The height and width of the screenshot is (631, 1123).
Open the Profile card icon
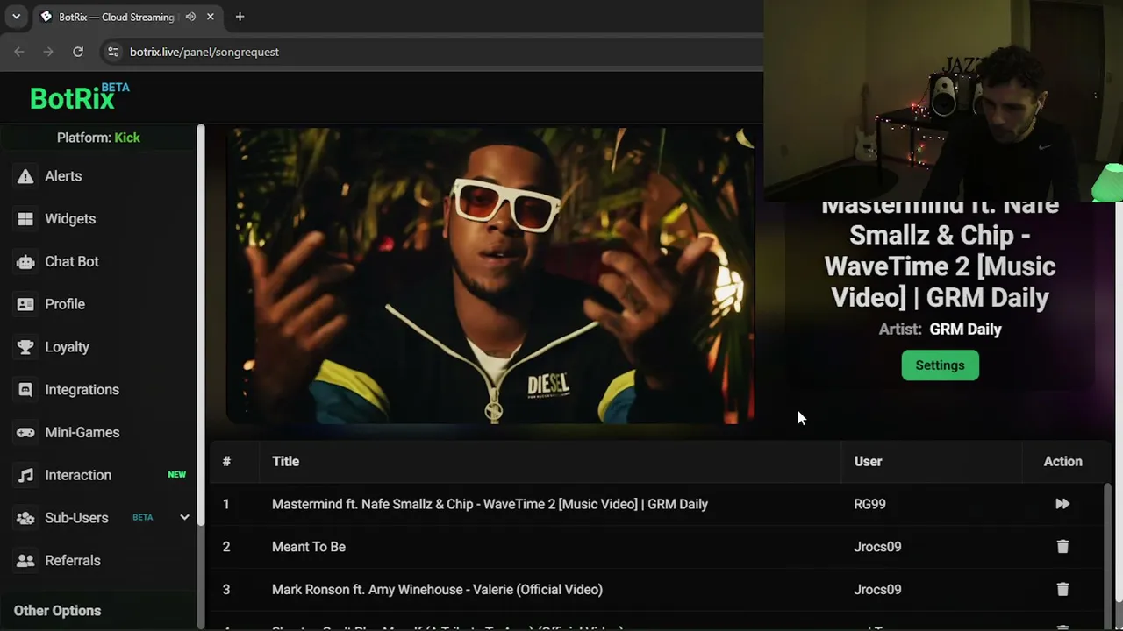click(25, 304)
